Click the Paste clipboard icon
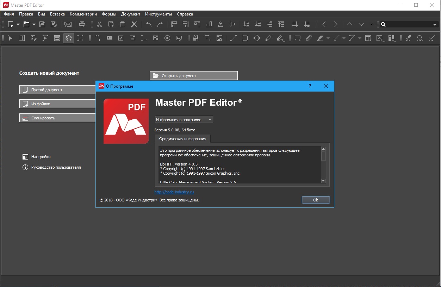The height and width of the screenshot is (287, 441). (x=123, y=24)
